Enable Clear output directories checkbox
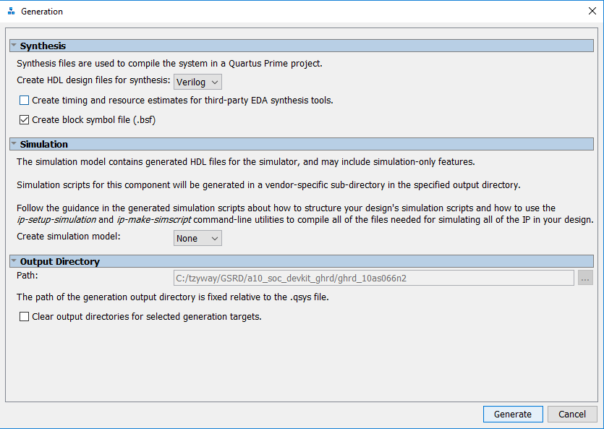 pyautogui.click(x=25, y=317)
